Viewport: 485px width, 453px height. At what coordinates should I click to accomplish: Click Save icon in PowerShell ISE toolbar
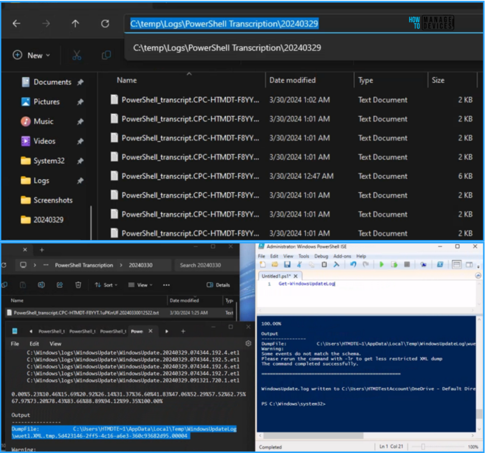click(287, 265)
